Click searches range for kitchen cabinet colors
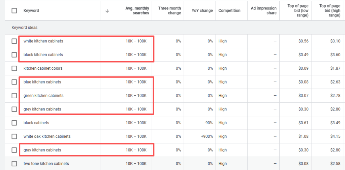 click(x=136, y=68)
